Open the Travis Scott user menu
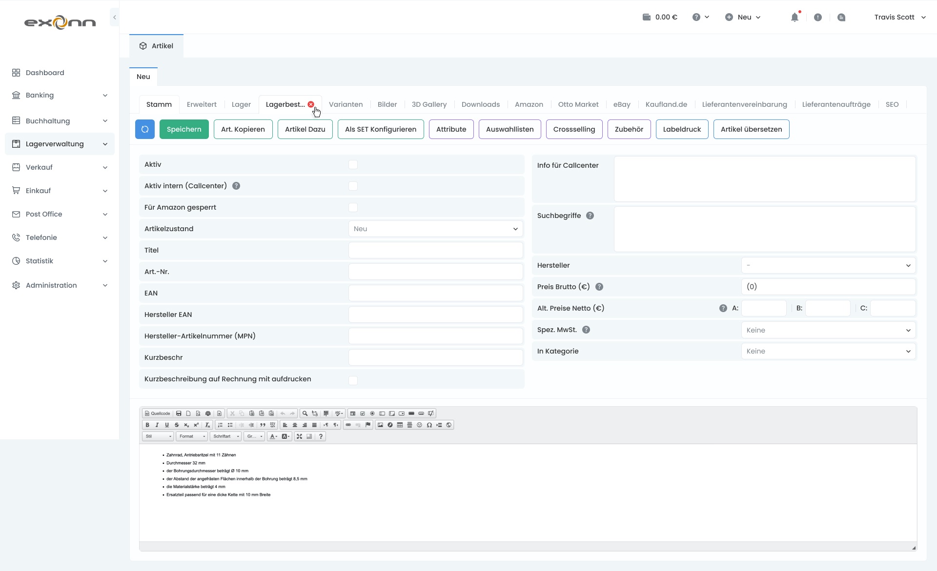The height and width of the screenshot is (571, 937). pos(899,17)
